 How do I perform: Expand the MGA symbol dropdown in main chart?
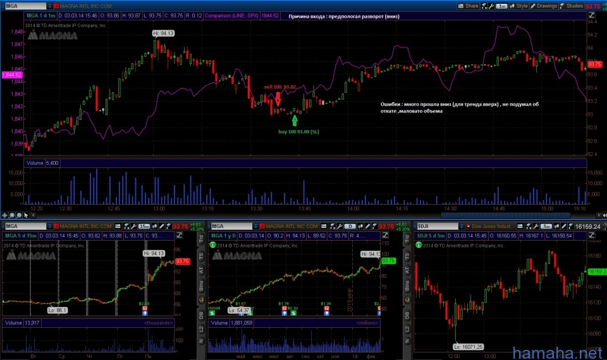(x=49, y=6)
